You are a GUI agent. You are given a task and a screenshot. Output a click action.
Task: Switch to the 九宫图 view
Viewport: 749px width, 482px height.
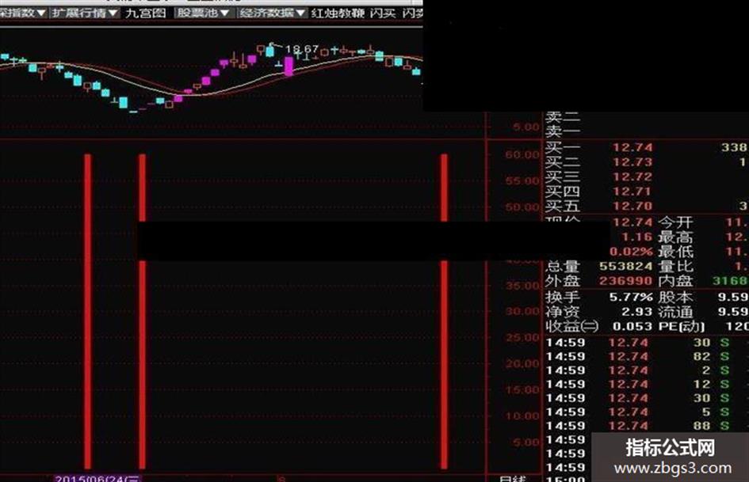tap(146, 13)
